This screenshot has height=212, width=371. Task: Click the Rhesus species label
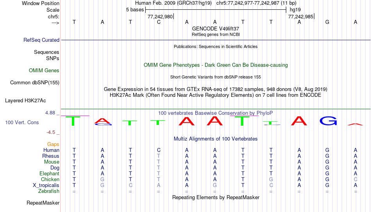click(51, 156)
